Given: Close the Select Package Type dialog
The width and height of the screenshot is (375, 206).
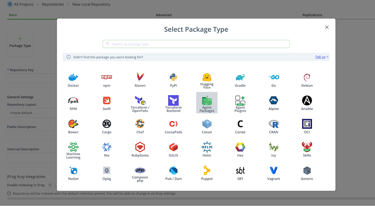Looking at the screenshot, I should (327, 27).
